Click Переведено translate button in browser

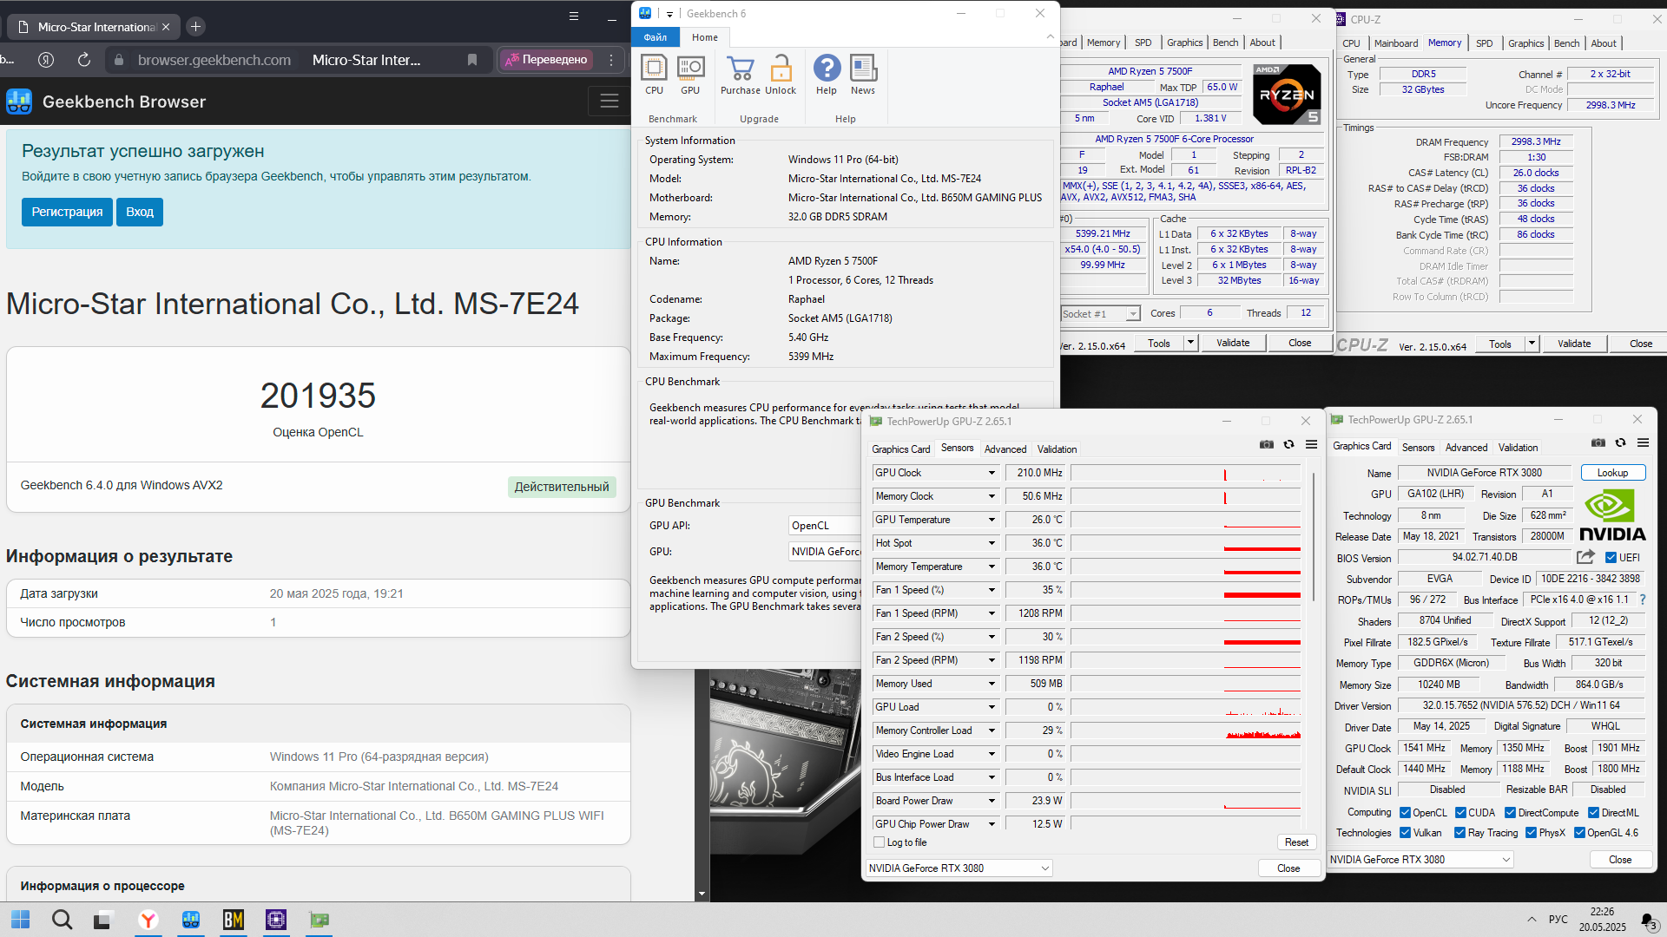click(x=548, y=60)
